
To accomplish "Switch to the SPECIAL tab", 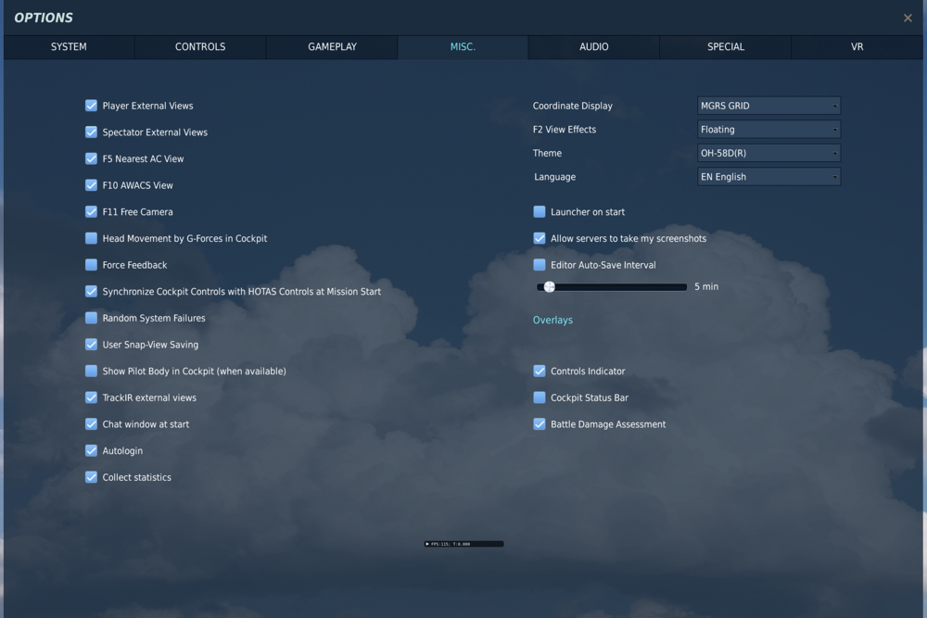I will tap(726, 46).
